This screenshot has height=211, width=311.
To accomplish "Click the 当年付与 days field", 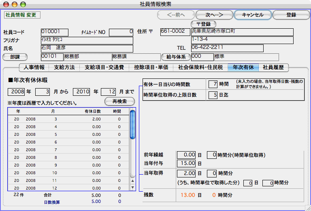I will 187,164.
